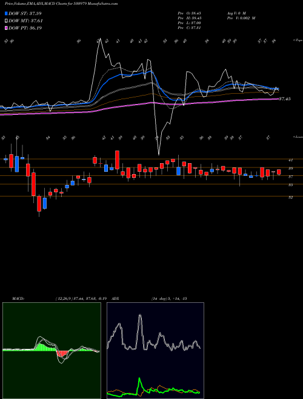Click the blue DOW ST legend swatch
Viewport: 303px width, 399px height.
[6, 13]
